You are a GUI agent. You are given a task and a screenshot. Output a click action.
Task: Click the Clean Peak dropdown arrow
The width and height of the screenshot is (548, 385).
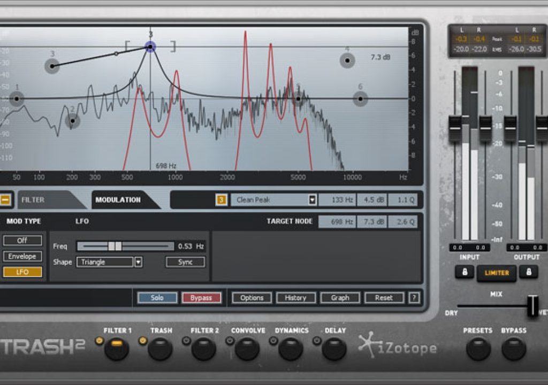313,200
